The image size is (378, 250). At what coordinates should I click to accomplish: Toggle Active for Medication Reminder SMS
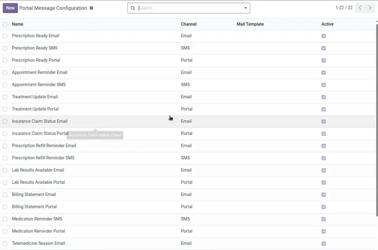click(323, 219)
